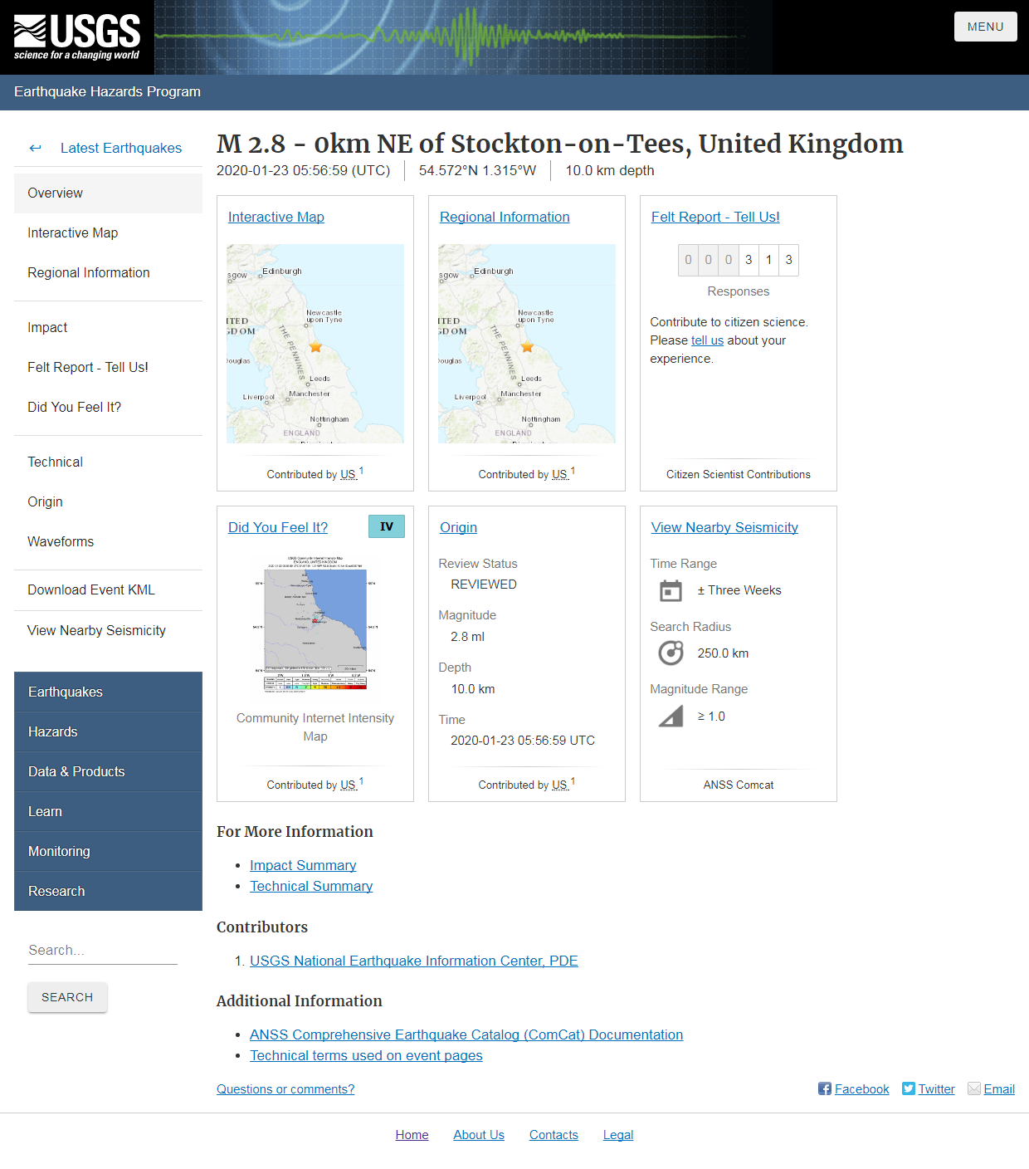Click the Search Radius target icon
Viewport: 1029px width, 1169px height.
(671, 653)
